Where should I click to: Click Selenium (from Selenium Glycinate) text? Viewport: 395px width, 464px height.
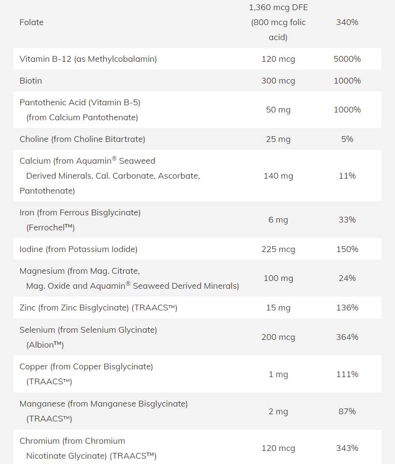88,330
